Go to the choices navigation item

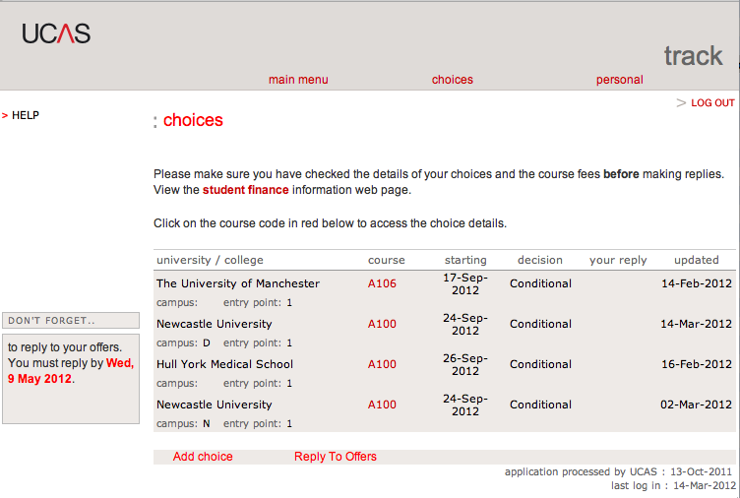click(x=452, y=80)
